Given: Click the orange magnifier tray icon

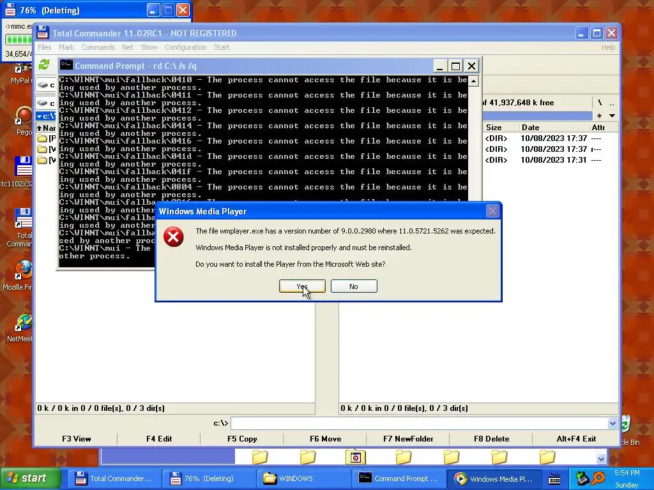Looking at the screenshot, I should click(x=598, y=479).
